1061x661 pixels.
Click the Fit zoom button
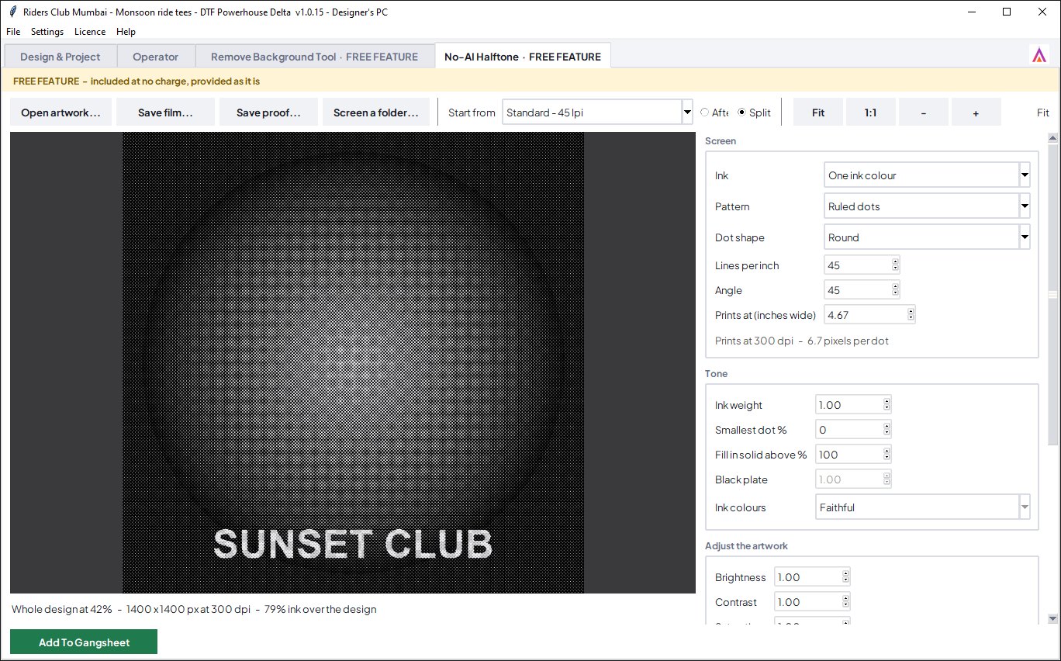click(x=818, y=112)
